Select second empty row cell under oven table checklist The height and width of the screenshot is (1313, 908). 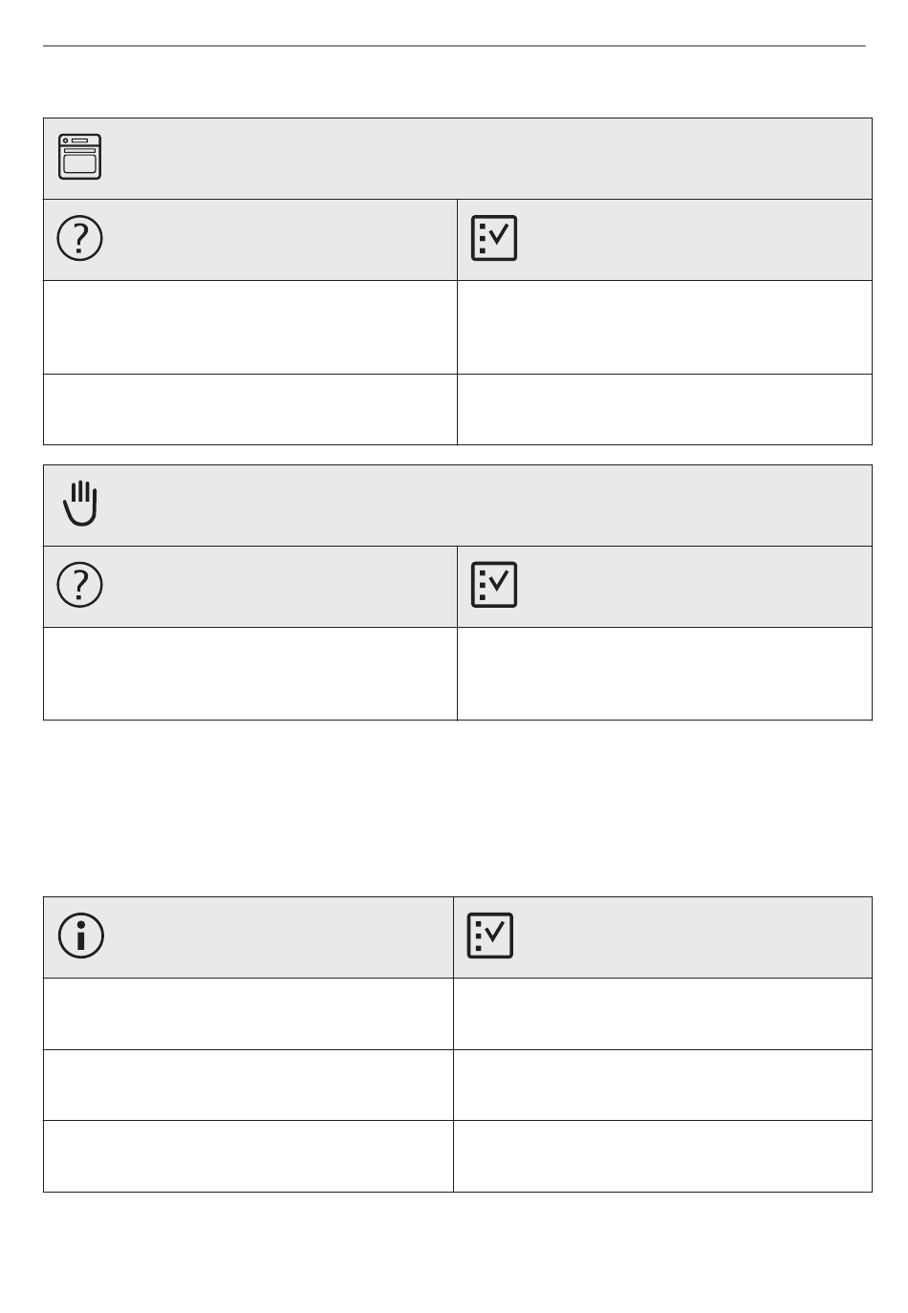665,409
